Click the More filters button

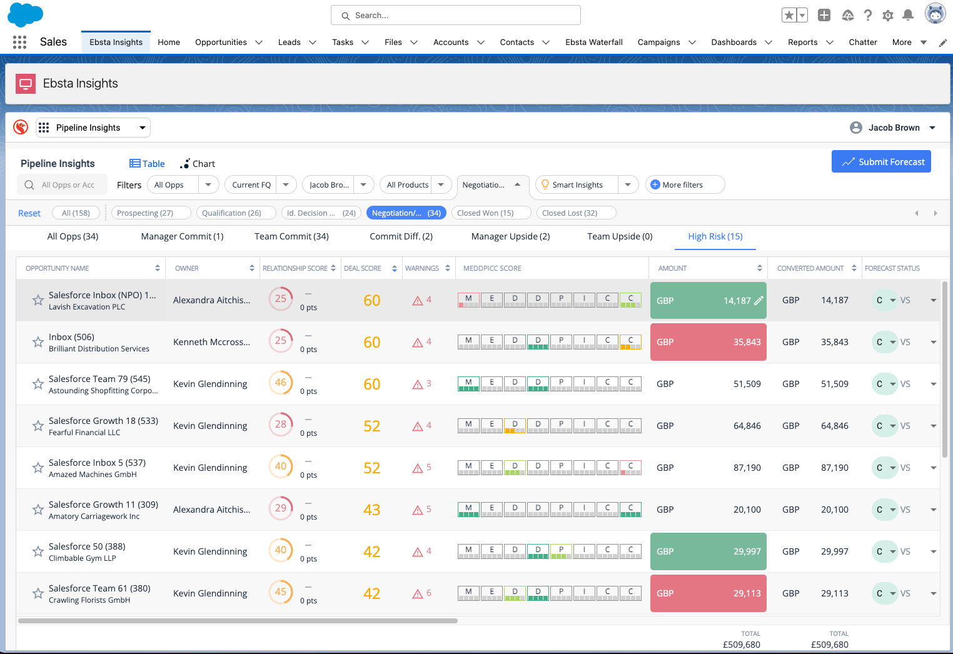click(x=685, y=184)
